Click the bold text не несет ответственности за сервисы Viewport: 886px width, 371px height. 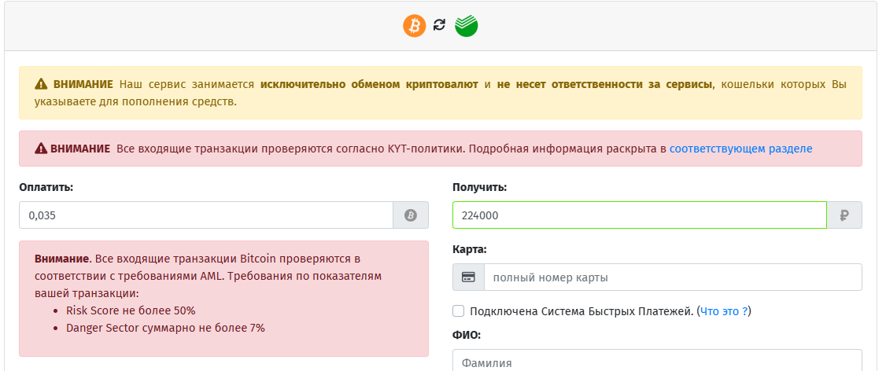[604, 85]
